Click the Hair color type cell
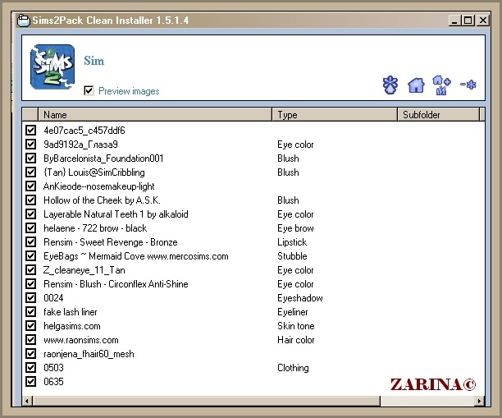 coord(296,339)
